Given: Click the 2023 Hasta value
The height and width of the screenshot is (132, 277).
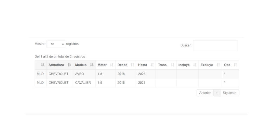Looking at the screenshot, I should click(x=142, y=74).
